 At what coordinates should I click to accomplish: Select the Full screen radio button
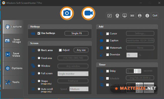point(39,73)
